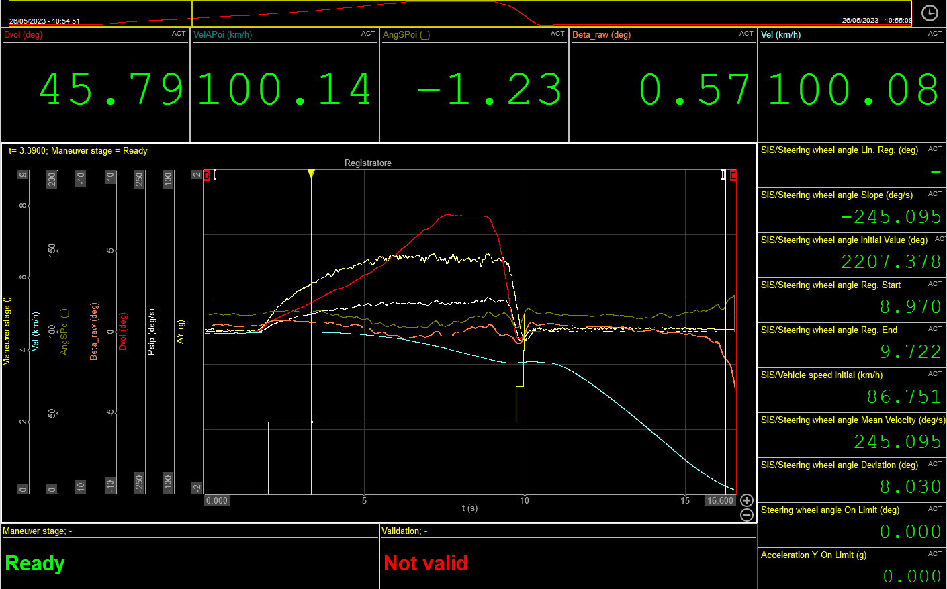Toggle ACT on Steering wheel angle Slope
Image resolution: width=947 pixels, height=589 pixels.
tap(935, 194)
